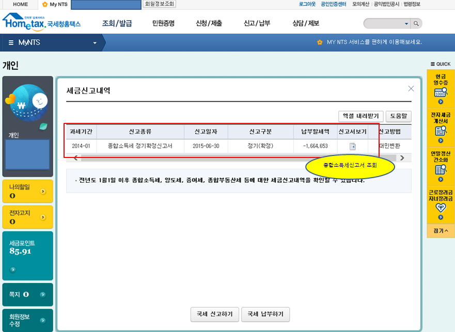Open the tax return document view icon
The height and width of the screenshot is (332, 455).
[x=353, y=146]
